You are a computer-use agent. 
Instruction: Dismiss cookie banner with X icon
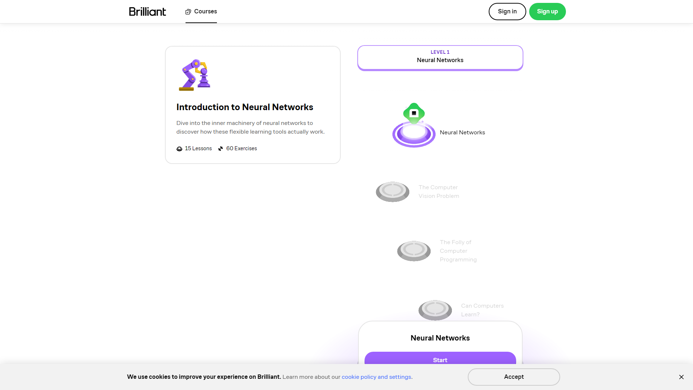681,377
